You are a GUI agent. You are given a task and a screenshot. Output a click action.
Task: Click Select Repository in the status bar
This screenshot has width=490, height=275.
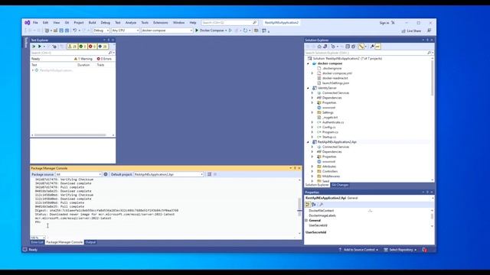pyautogui.click(x=400, y=250)
